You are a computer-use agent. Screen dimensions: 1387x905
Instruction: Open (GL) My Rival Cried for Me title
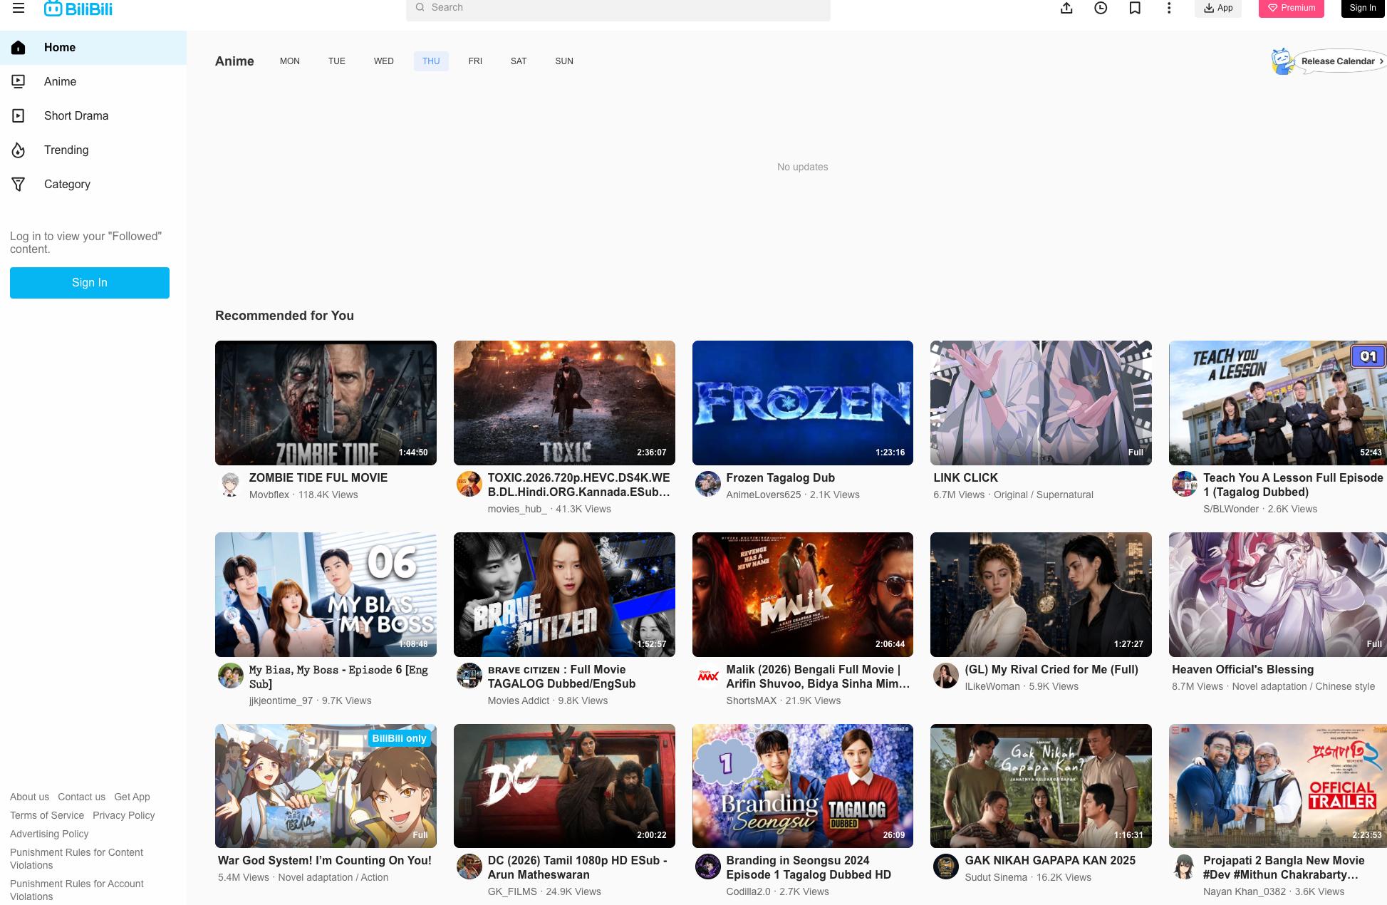tap(1051, 670)
